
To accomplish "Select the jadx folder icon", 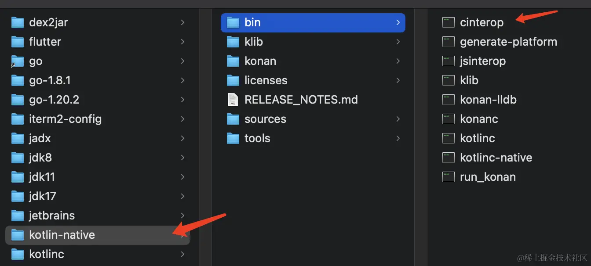I will click(x=17, y=138).
